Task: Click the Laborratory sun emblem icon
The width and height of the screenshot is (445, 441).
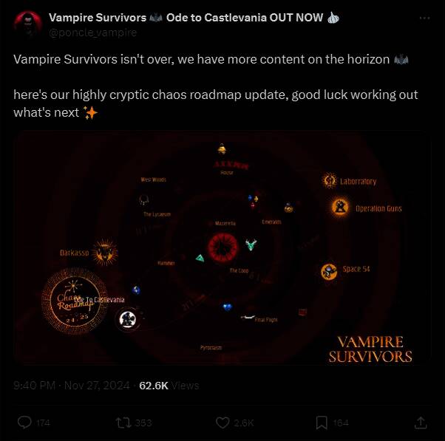Action: (330, 180)
